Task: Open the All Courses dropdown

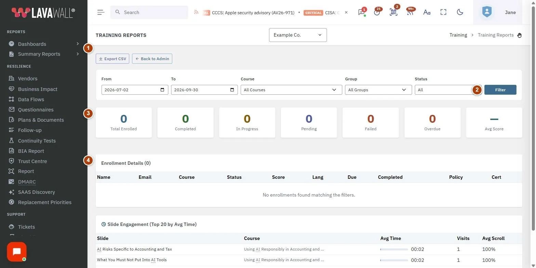Action: click(291, 90)
